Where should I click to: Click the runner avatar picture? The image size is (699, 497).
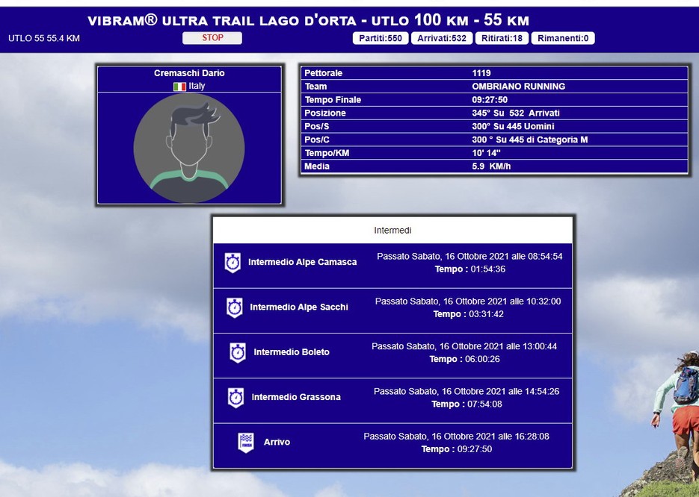coord(189,149)
